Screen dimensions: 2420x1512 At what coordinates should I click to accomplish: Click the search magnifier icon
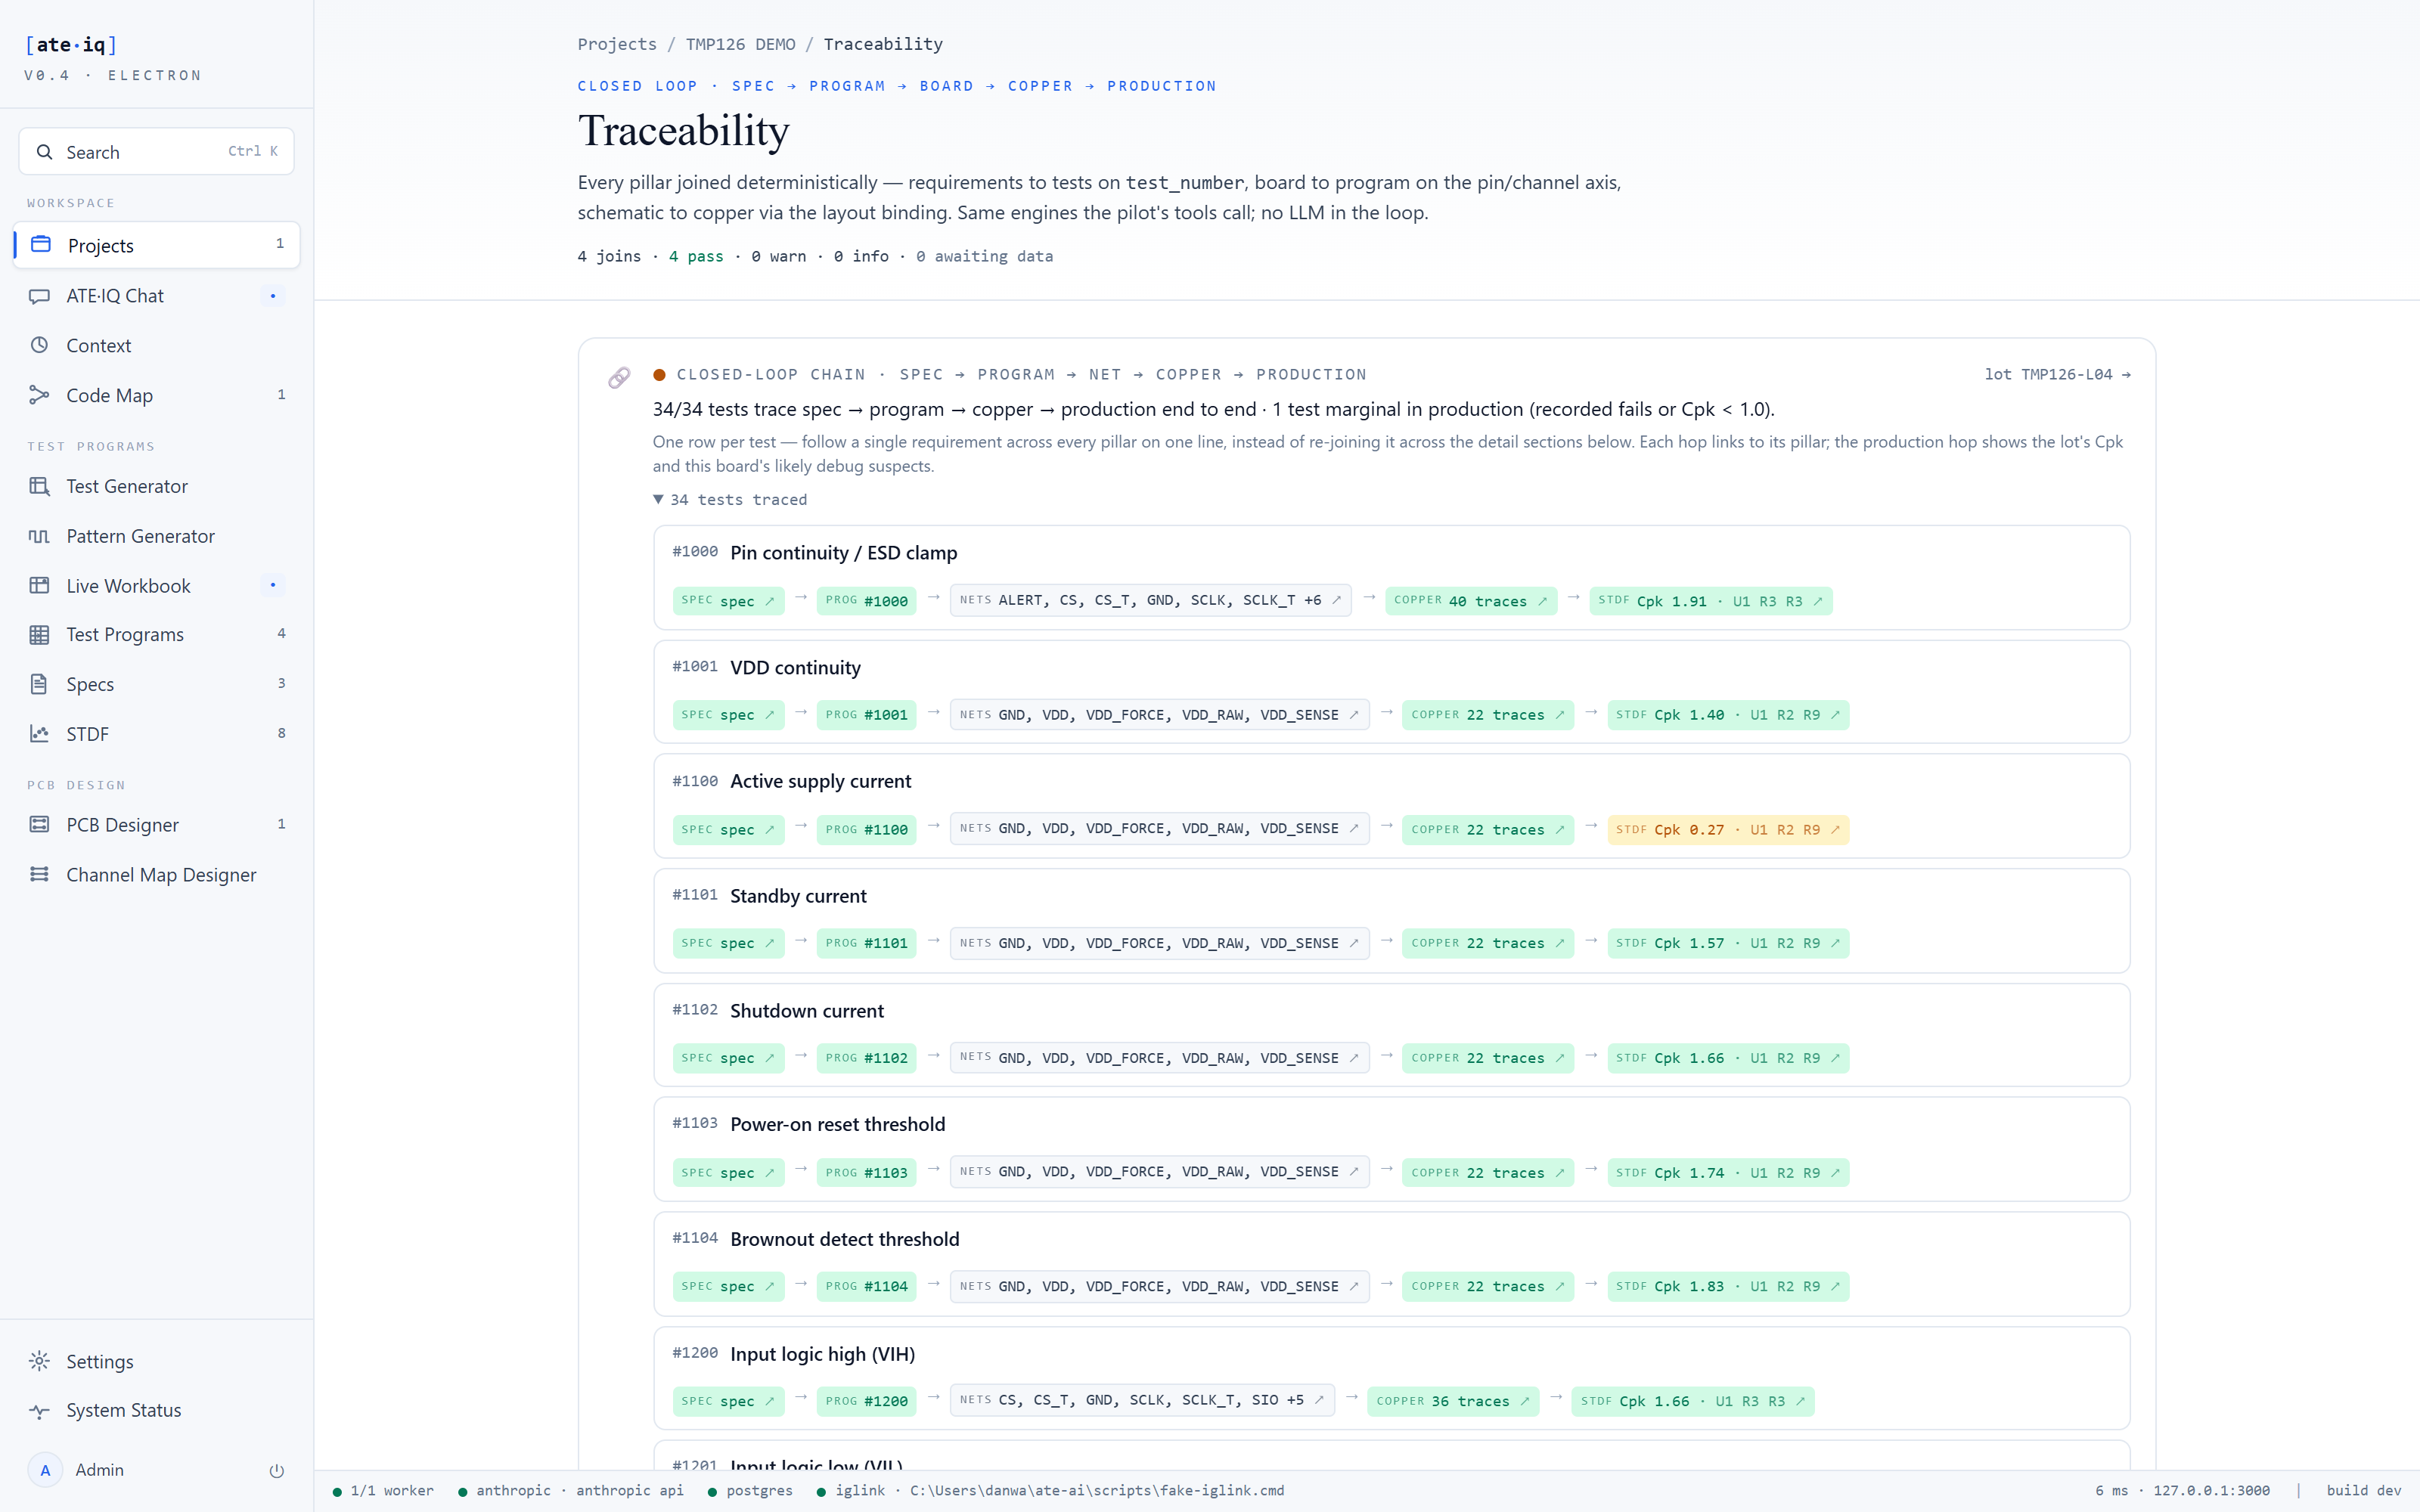pyautogui.click(x=44, y=152)
